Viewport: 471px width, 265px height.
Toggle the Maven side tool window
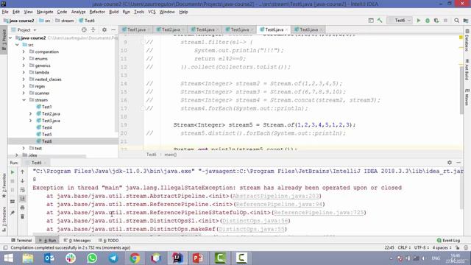(x=467, y=97)
